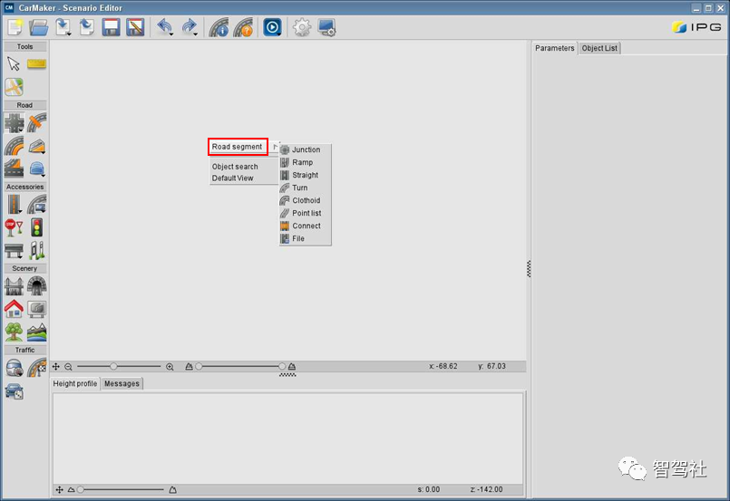Select the tunnel scenery tool
The width and height of the screenshot is (730, 501).
pyautogui.click(x=37, y=286)
